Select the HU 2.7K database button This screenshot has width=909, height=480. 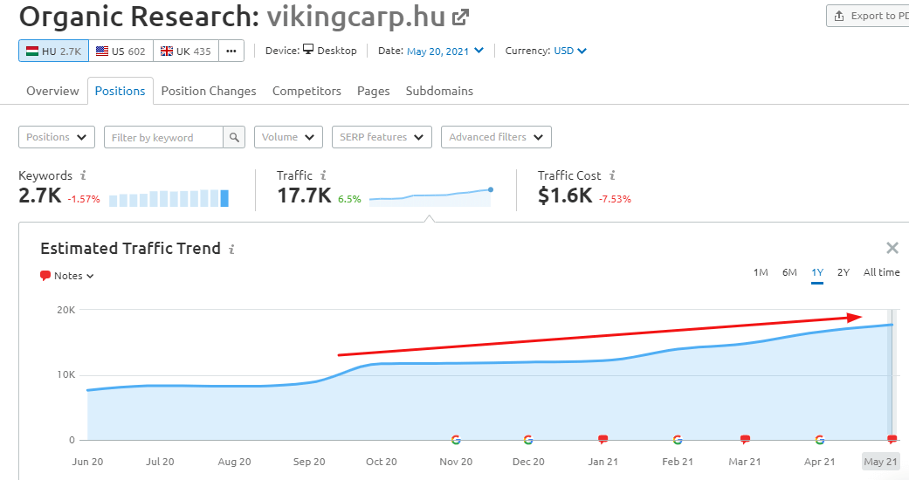(x=54, y=51)
